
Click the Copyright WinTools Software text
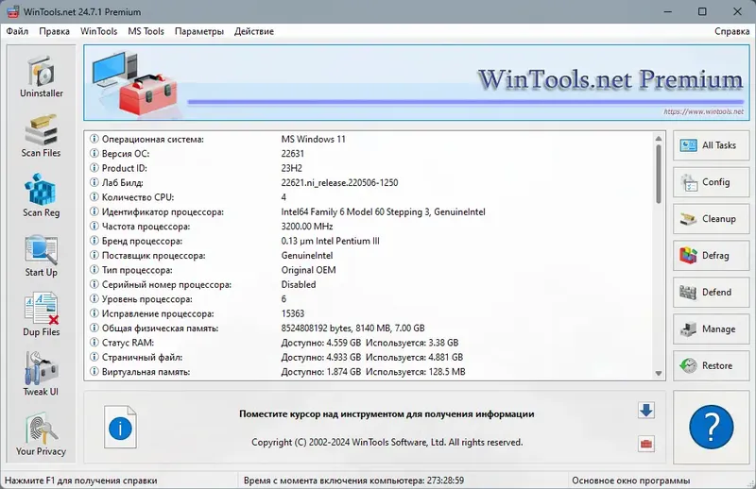point(387,442)
